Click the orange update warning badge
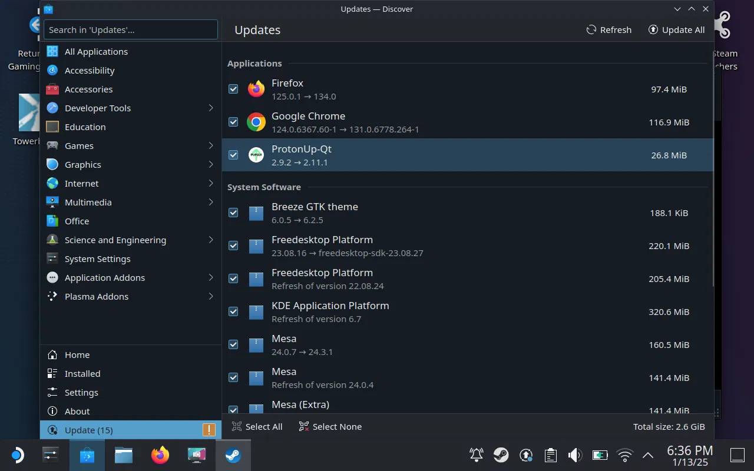The image size is (754, 471). tap(209, 430)
